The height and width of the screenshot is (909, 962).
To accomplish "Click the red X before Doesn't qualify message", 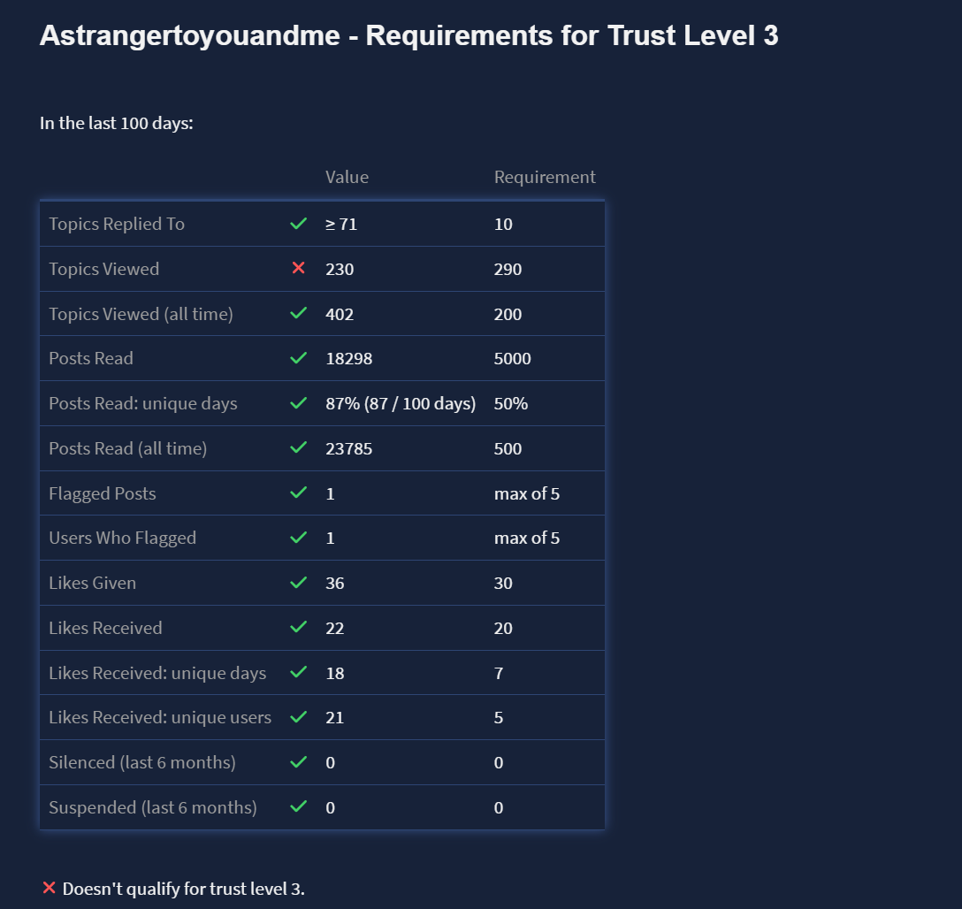I will click(50, 888).
